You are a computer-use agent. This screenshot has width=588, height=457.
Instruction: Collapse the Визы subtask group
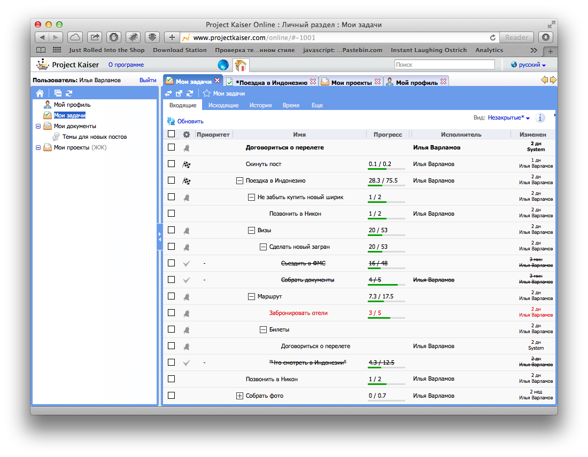pyautogui.click(x=252, y=231)
